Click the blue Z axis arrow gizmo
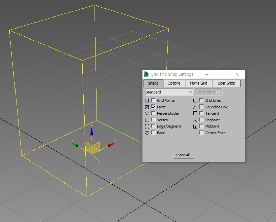Image resolution: width=276 pixels, height=222 pixels. 92,132
